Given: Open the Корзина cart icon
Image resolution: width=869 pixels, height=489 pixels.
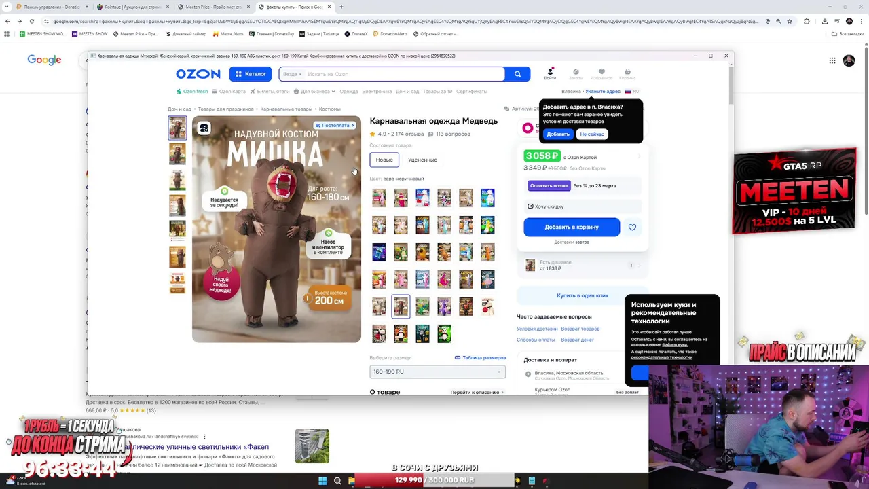Looking at the screenshot, I should coord(627,73).
